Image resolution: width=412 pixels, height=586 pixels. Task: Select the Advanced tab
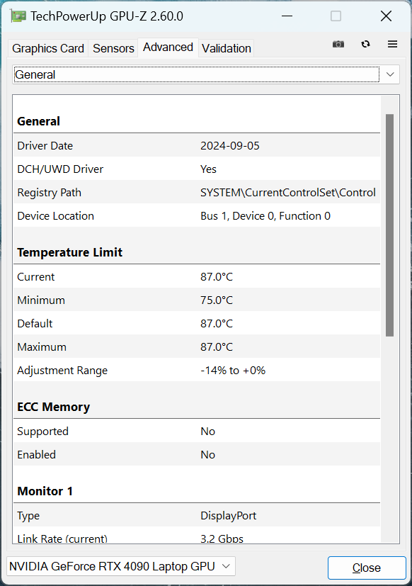point(168,47)
